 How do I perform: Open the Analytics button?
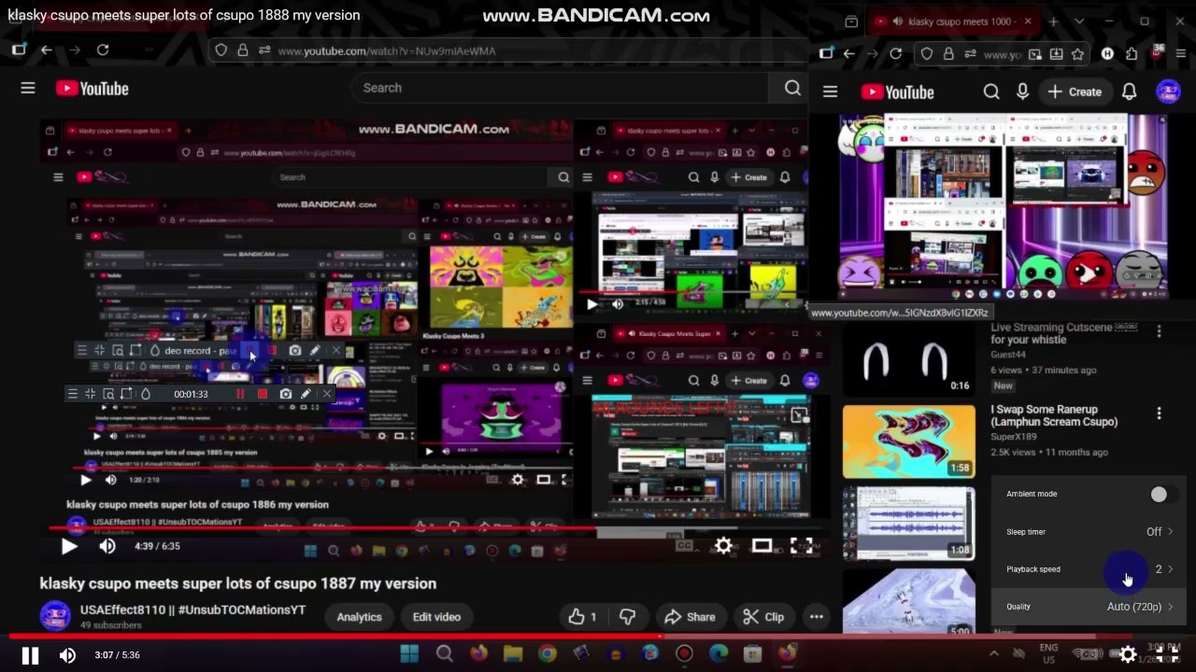(x=360, y=617)
